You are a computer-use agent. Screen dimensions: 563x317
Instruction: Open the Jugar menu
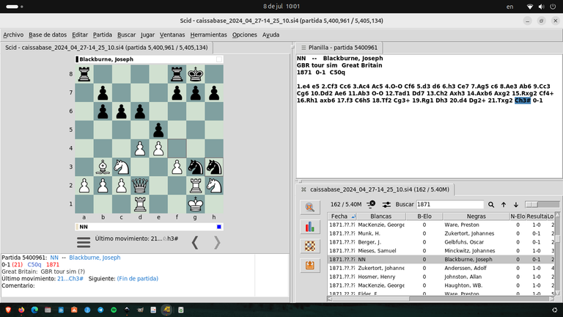(x=147, y=35)
